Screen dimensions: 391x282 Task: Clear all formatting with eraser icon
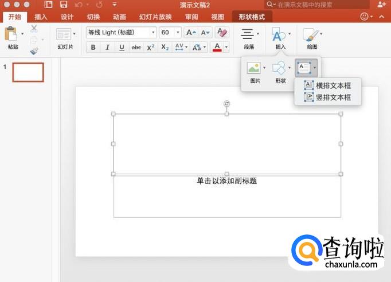coord(222,33)
